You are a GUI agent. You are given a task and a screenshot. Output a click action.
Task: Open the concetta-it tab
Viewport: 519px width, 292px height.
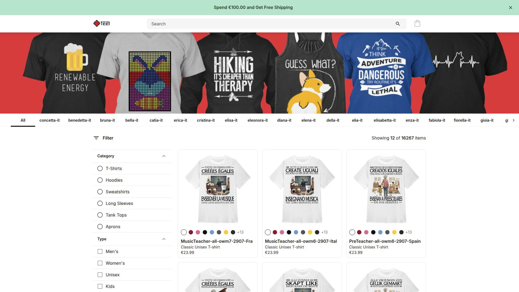pos(49,120)
